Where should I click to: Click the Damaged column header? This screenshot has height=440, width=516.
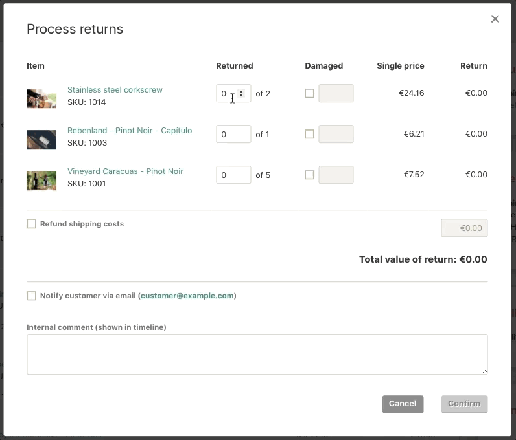pyautogui.click(x=324, y=66)
